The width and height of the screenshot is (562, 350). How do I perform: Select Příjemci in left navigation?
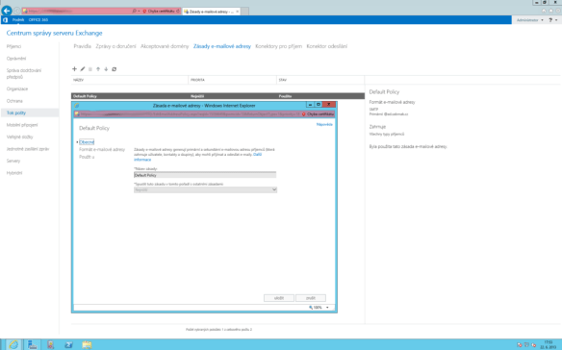[13, 46]
